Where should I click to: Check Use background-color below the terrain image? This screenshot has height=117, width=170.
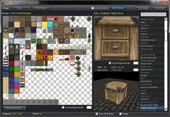tap(63, 107)
